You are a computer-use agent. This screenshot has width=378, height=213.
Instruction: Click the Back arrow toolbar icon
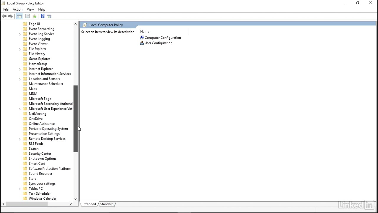4,16
